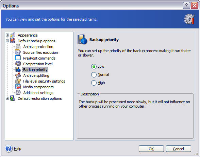Screen dimensions: 200x157
Task: Click the Compression level icon
Action: coord(18,64)
